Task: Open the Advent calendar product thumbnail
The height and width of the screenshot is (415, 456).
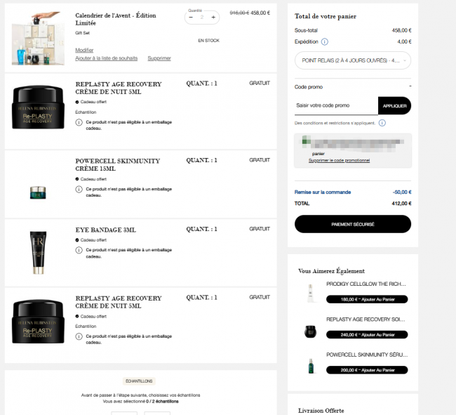Action: click(x=38, y=38)
